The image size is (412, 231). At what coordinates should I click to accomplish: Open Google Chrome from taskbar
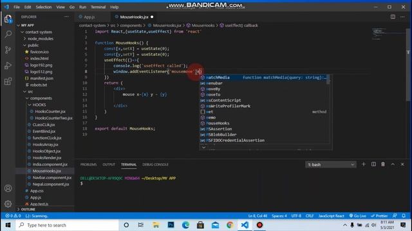[230, 225]
